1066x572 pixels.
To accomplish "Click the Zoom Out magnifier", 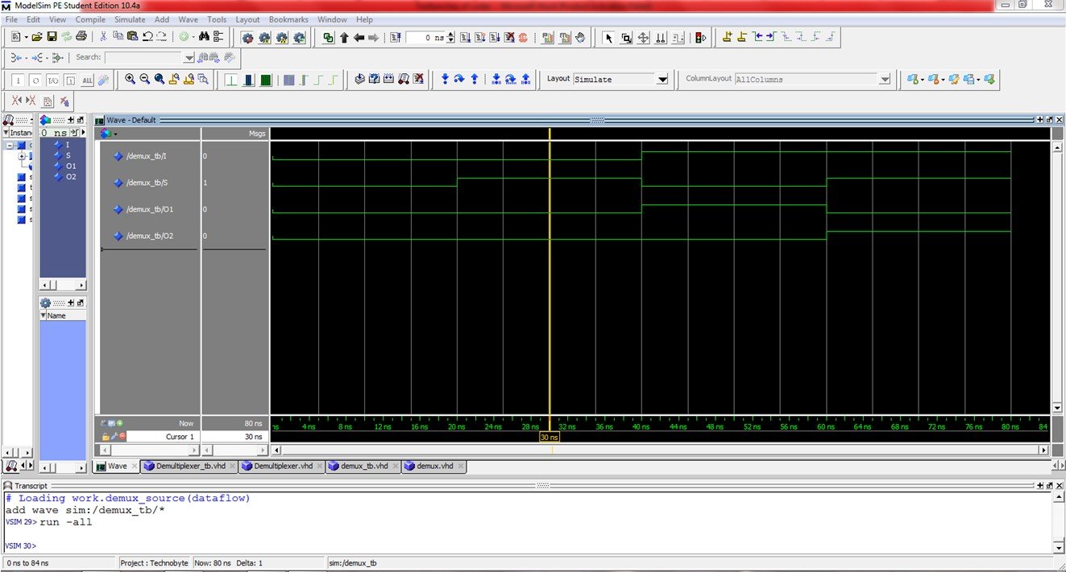I will tap(145, 79).
